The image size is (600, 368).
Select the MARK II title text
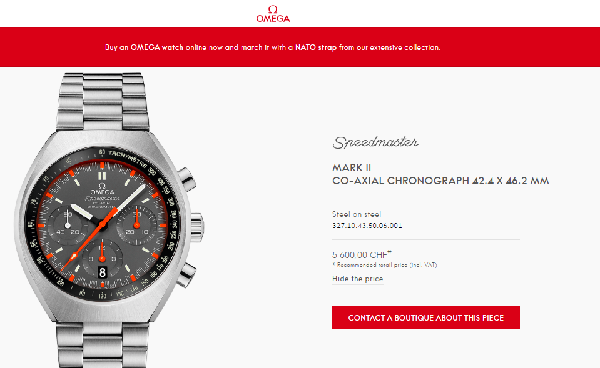point(352,168)
